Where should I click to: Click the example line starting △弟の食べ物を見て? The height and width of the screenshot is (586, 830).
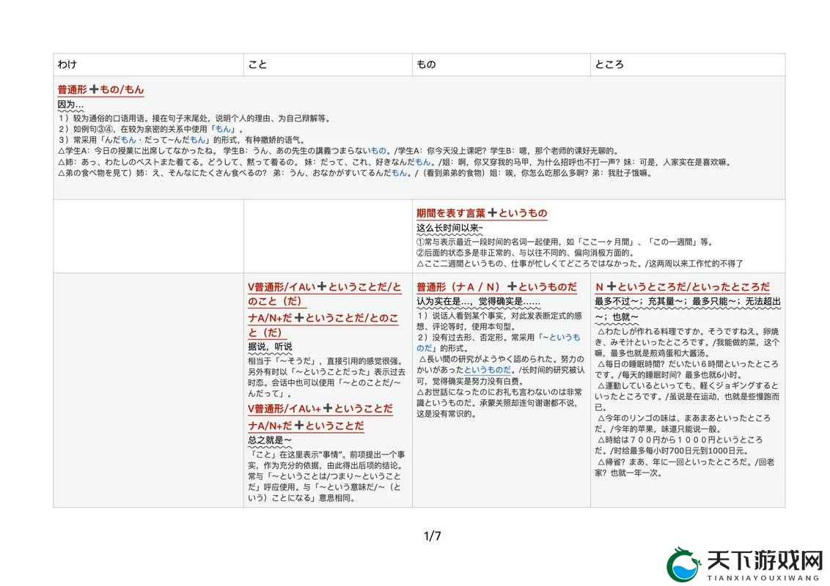coord(355,173)
